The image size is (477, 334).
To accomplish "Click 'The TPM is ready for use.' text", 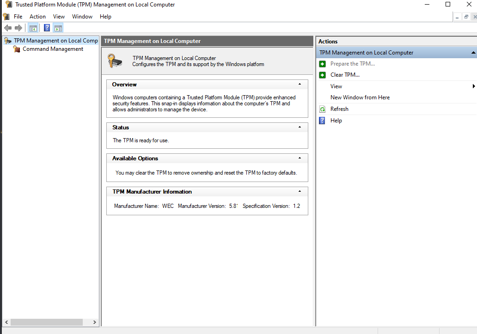I will (x=141, y=140).
